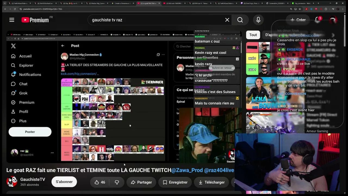Save the video with Enregistrer
The width and height of the screenshot is (348, 196).
(175, 182)
